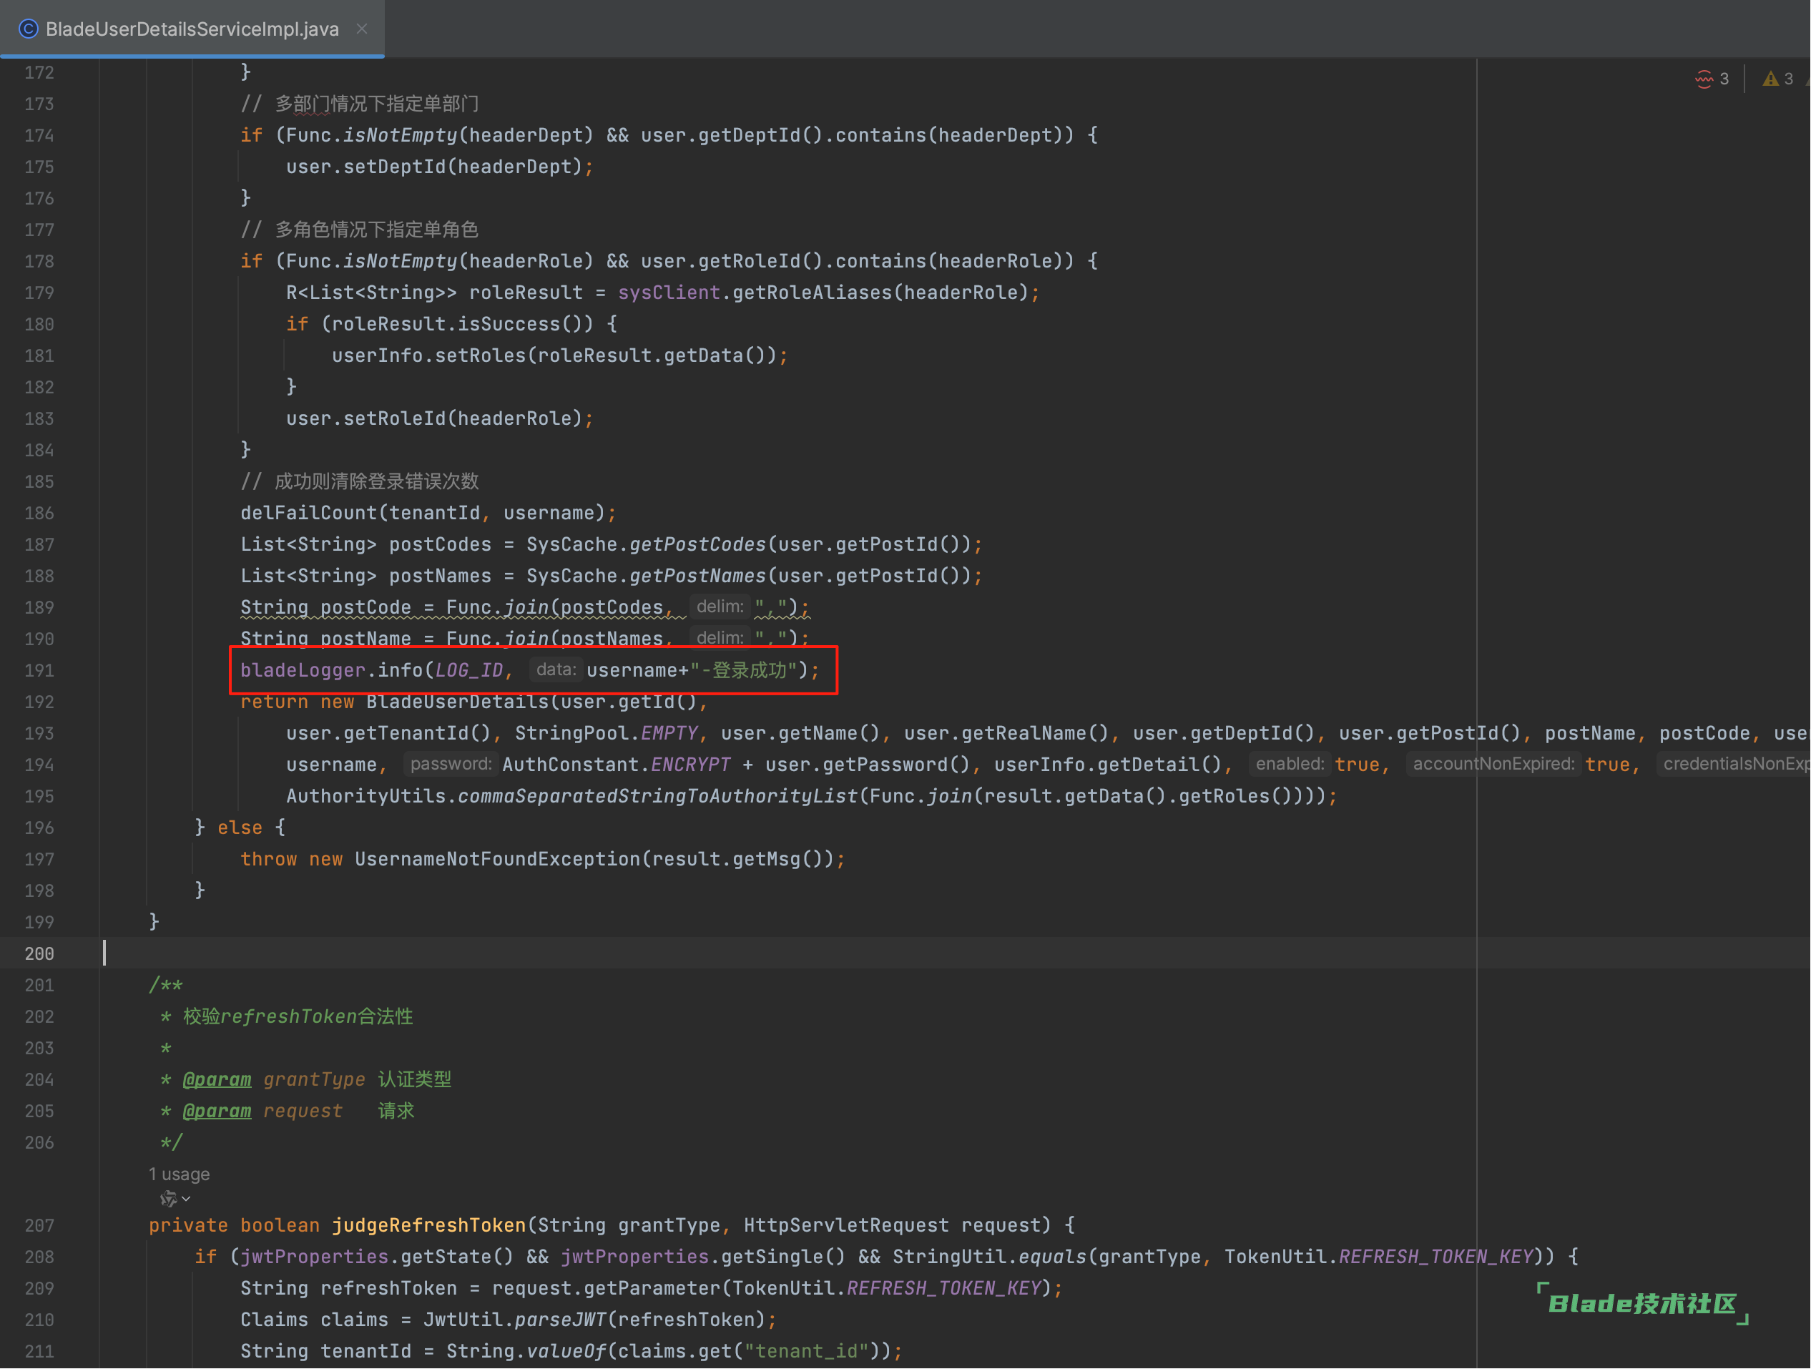Select the BladeUserDetailsServiceImpl.java editor tab
Screen dimensions: 1811x1369
click(x=192, y=29)
